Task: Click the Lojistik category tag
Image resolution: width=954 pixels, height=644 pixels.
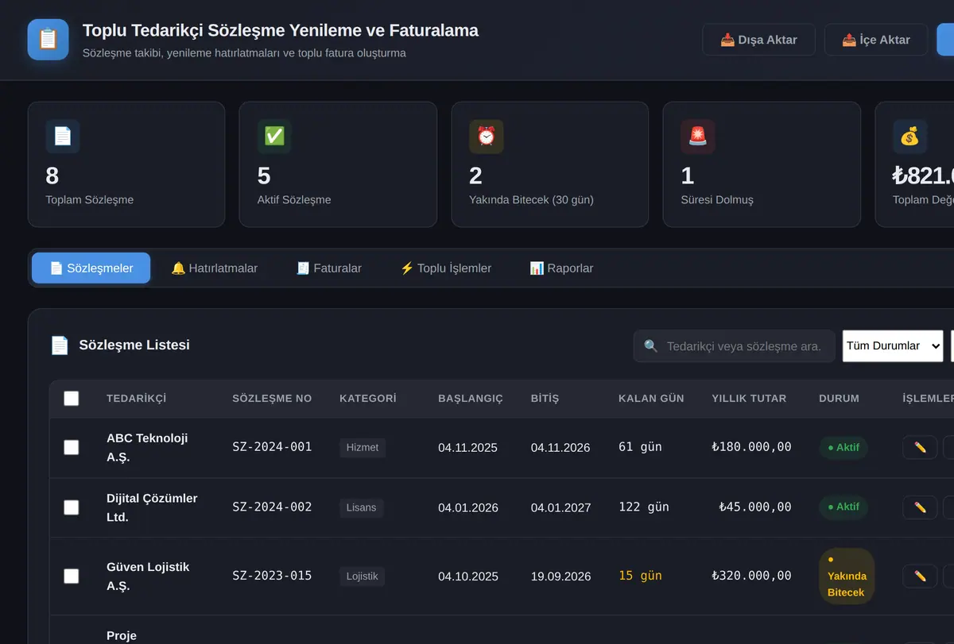Action: click(363, 576)
